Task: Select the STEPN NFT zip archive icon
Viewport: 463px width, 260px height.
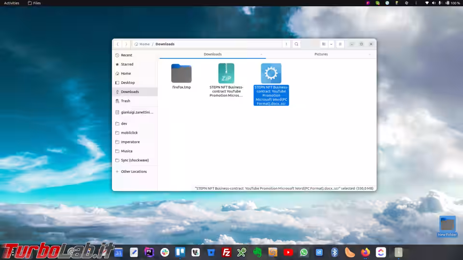Action: 226,73
